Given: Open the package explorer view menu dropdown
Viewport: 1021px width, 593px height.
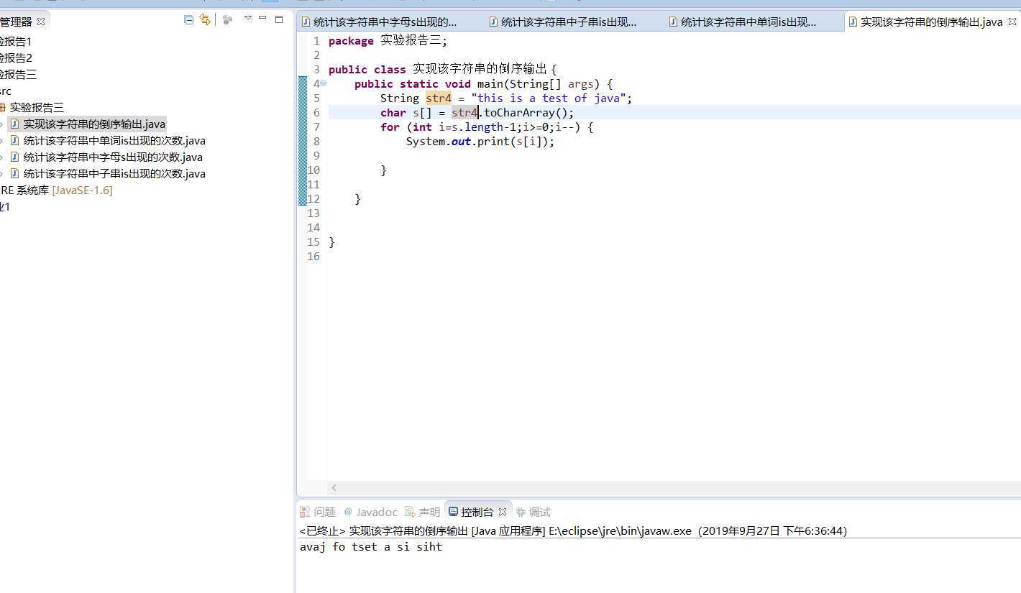Looking at the screenshot, I should [x=248, y=19].
